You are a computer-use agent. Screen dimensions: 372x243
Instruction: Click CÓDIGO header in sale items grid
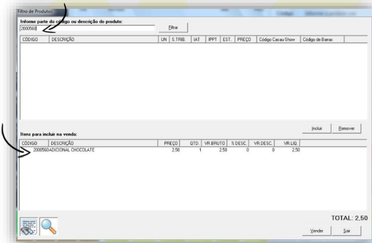pyautogui.click(x=34, y=143)
